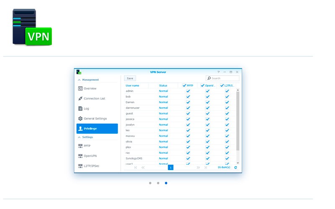Go to last page arrow

(x=206, y=168)
